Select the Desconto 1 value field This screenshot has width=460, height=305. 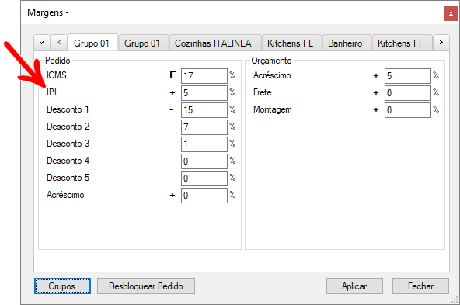coord(204,110)
